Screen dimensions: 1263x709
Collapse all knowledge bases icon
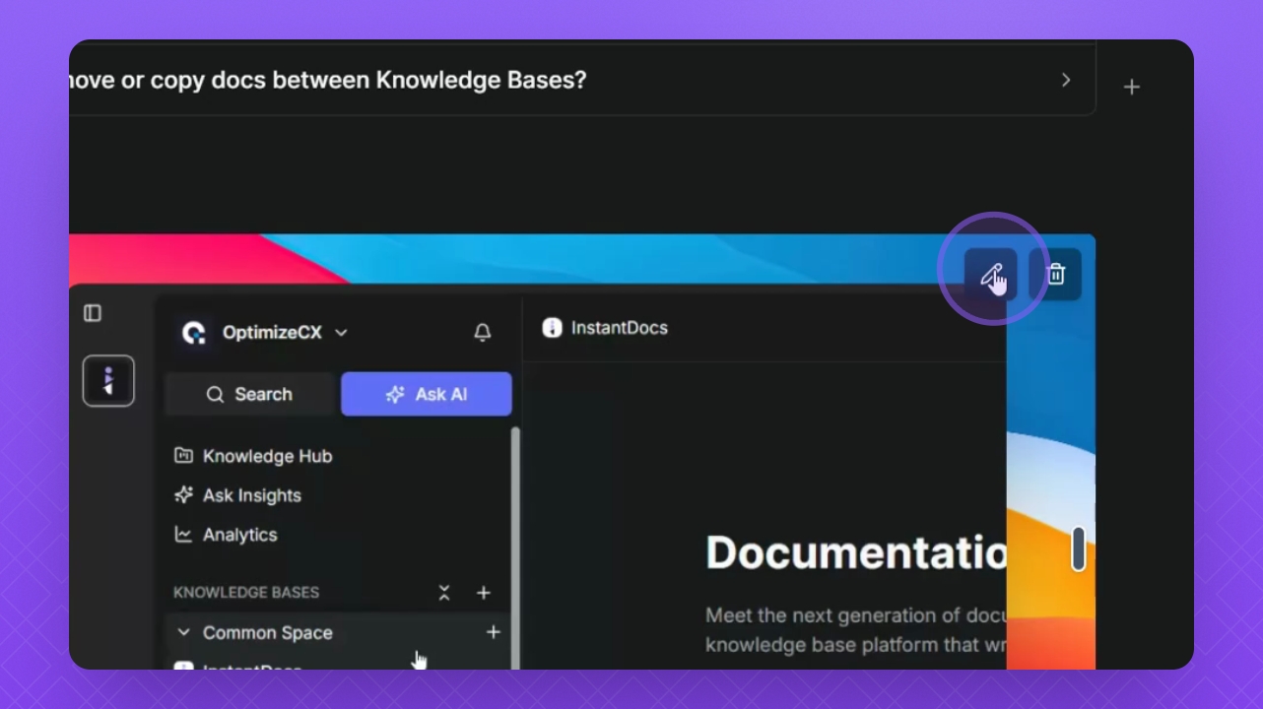click(444, 593)
